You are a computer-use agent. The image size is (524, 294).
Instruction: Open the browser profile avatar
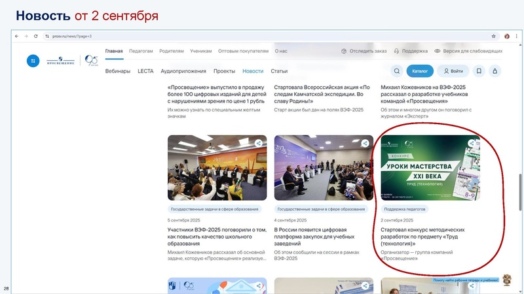pos(507,36)
